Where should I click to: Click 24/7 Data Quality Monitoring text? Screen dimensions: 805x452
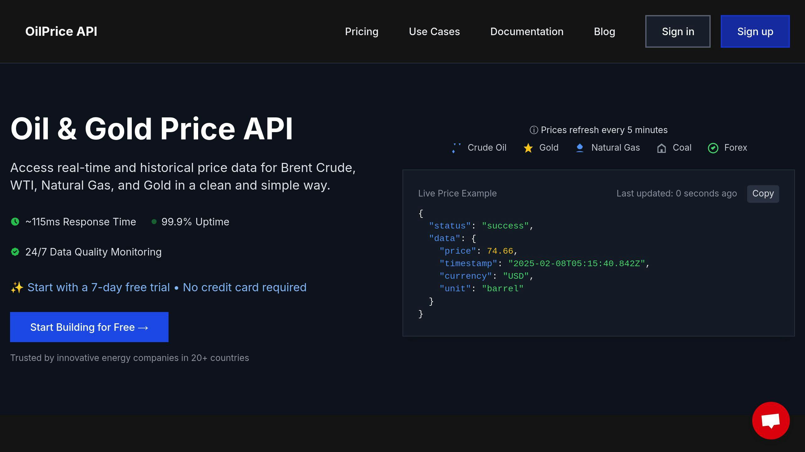point(93,252)
